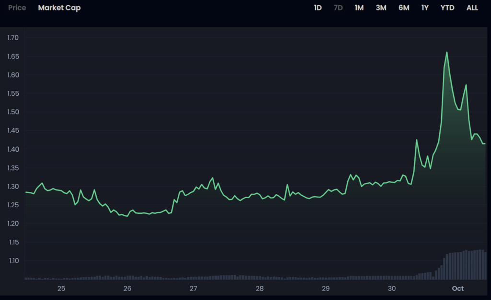The image size is (491, 300).
Task: Click the Oct label on x-axis
Action: (458, 289)
